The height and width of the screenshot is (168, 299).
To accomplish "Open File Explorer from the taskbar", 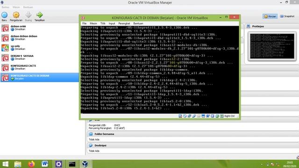I will 18,164.
